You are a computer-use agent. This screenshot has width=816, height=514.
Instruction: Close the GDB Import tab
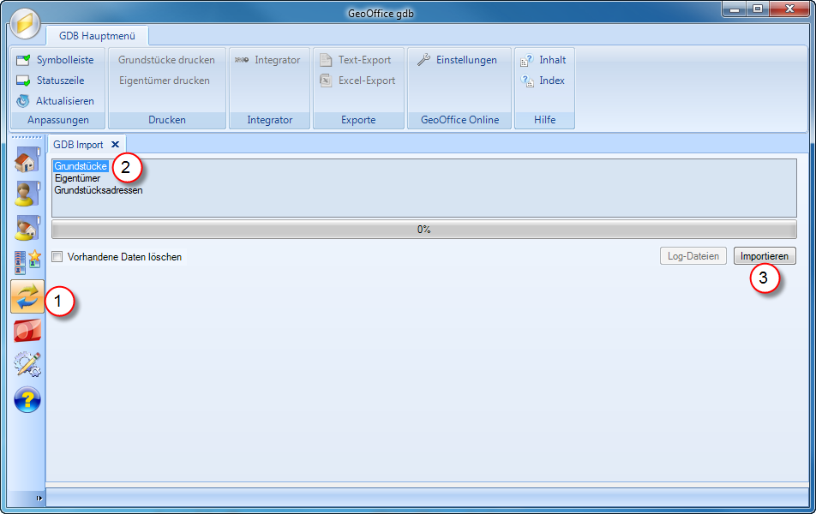pyautogui.click(x=114, y=144)
